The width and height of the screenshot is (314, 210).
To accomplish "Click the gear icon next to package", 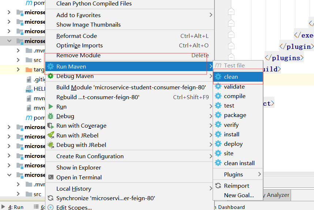I will 218,115.
